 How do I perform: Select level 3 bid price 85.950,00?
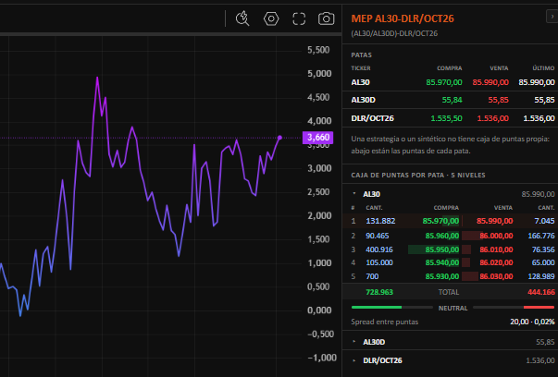[x=442, y=249]
